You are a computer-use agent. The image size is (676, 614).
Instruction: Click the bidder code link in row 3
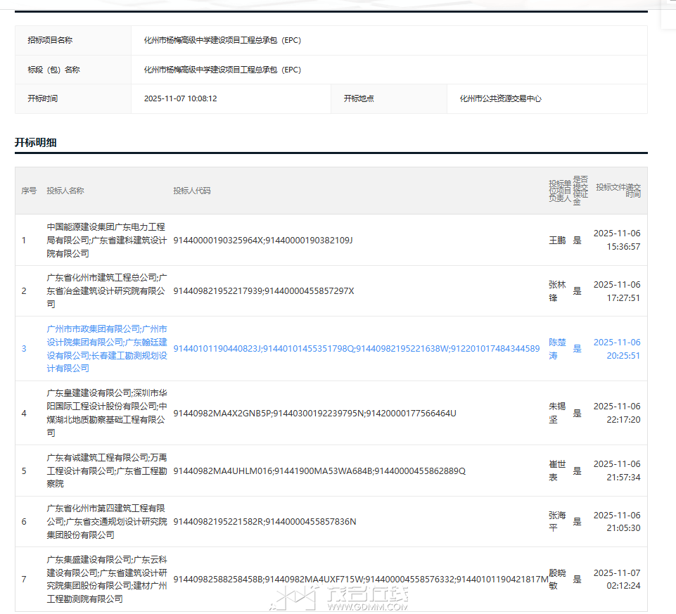pyautogui.click(x=356, y=348)
